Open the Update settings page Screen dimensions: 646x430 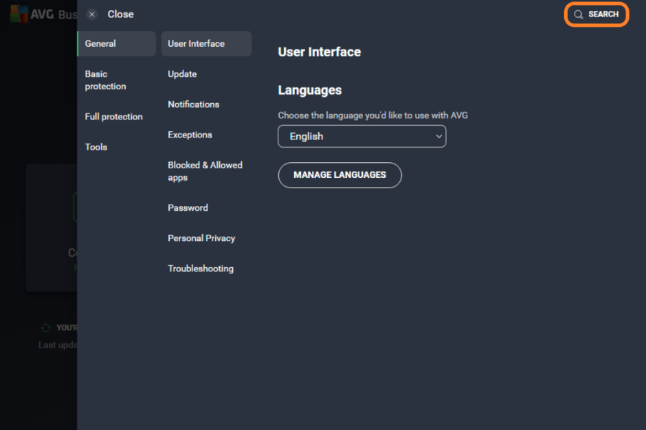point(182,73)
